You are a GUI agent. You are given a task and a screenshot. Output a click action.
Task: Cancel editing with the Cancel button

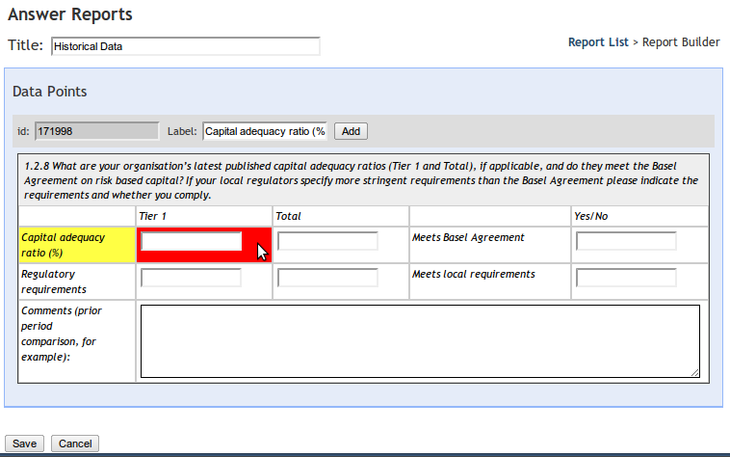pyautogui.click(x=75, y=444)
